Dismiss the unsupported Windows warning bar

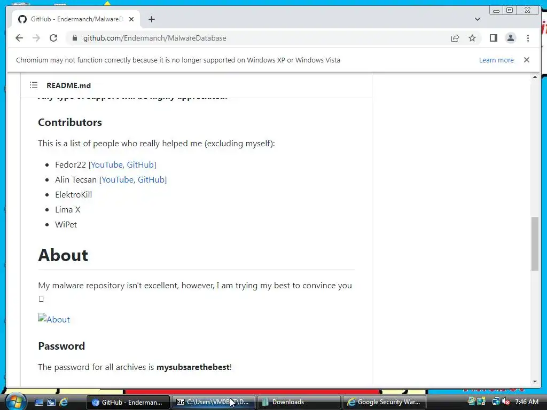click(x=526, y=60)
